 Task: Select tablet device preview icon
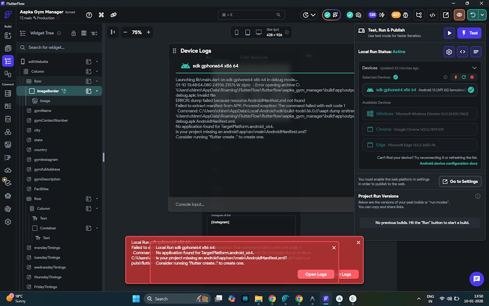(247, 32)
